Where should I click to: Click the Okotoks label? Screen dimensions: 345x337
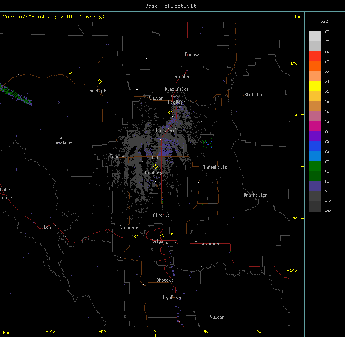(165, 280)
